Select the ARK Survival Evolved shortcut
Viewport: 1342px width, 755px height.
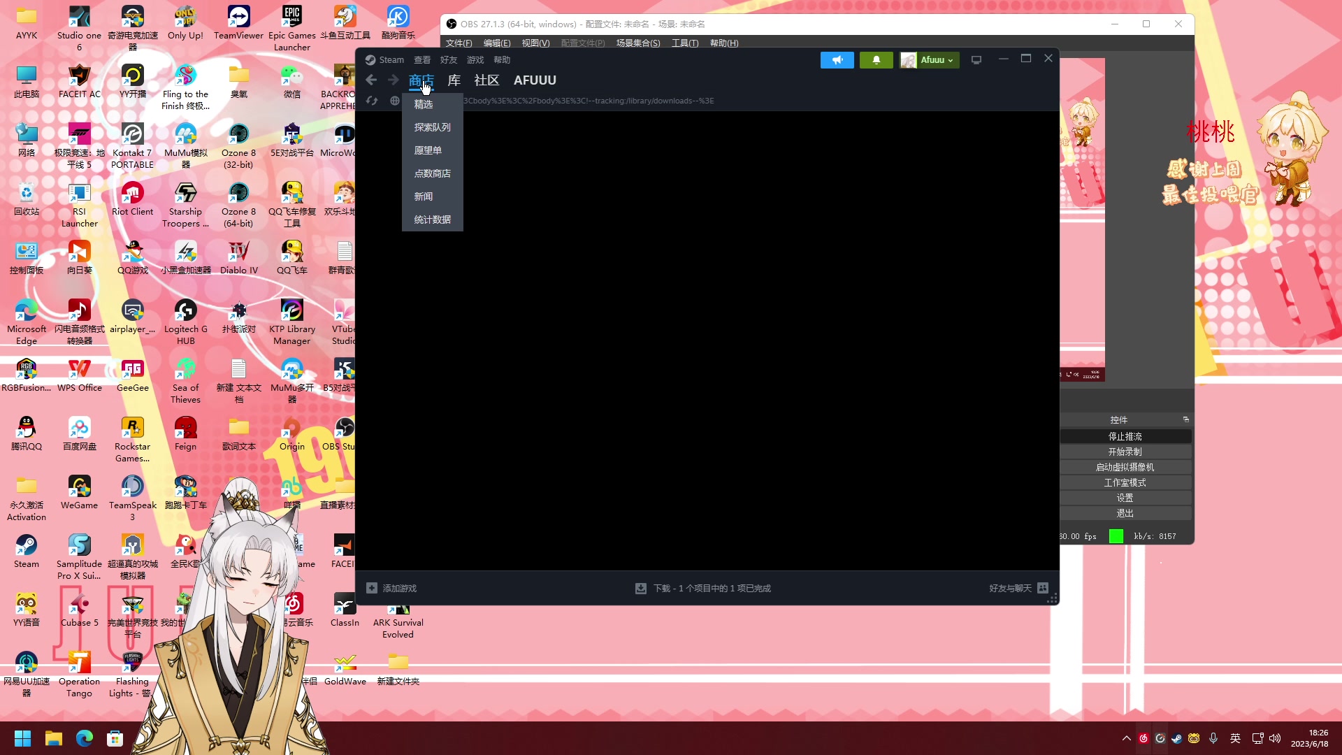tap(398, 616)
